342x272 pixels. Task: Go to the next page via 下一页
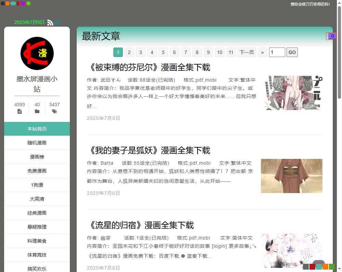[246, 52]
